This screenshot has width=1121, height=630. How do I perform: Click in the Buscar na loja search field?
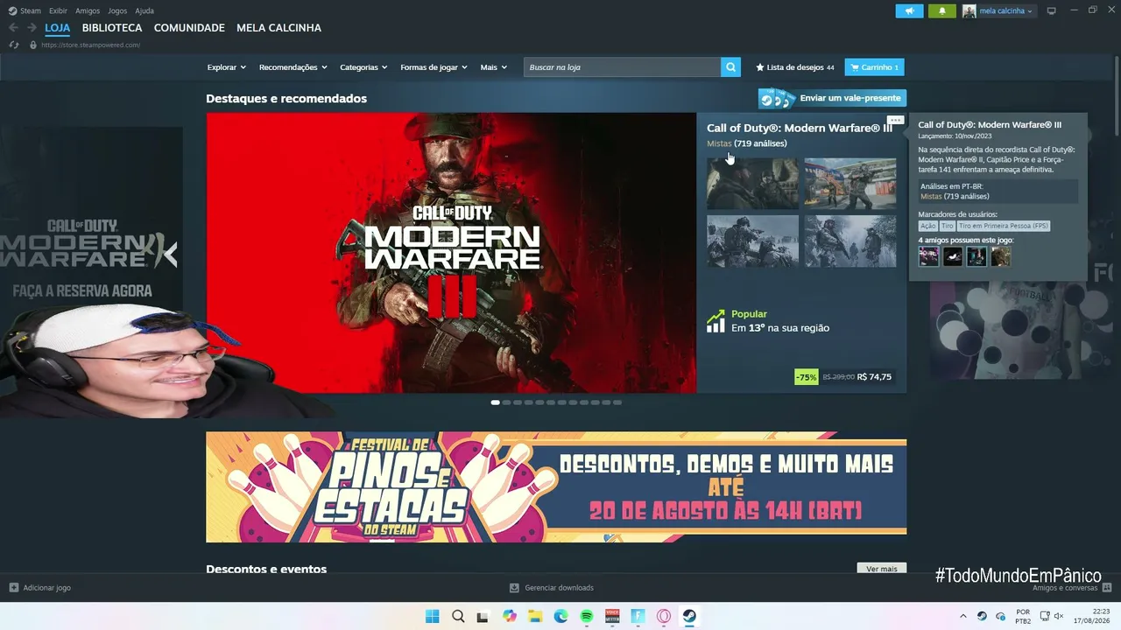point(622,67)
